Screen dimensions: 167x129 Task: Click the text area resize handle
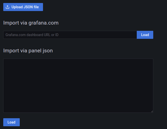pyautogui.click(x=152, y=111)
